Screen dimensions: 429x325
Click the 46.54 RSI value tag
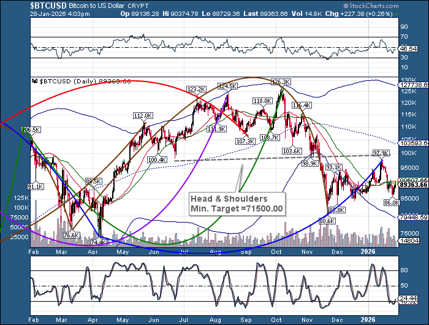[x=407, y=47]
